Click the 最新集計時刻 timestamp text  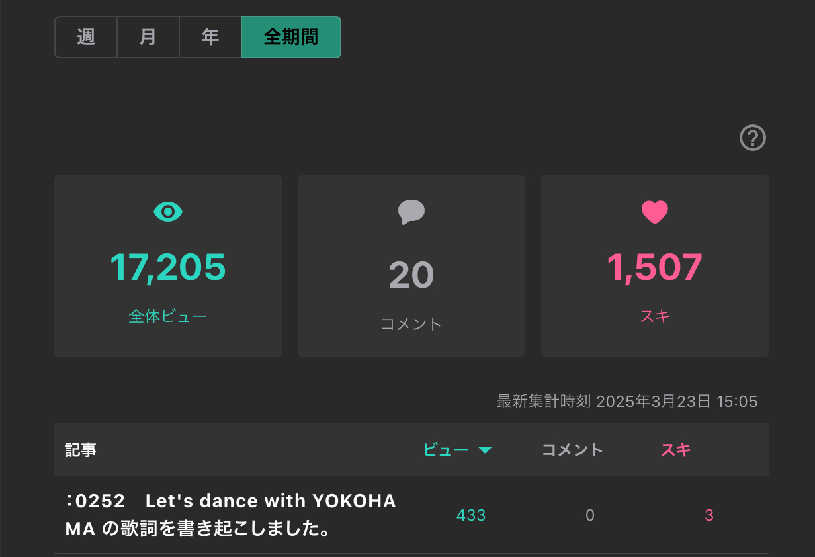[x=626, y=401]
